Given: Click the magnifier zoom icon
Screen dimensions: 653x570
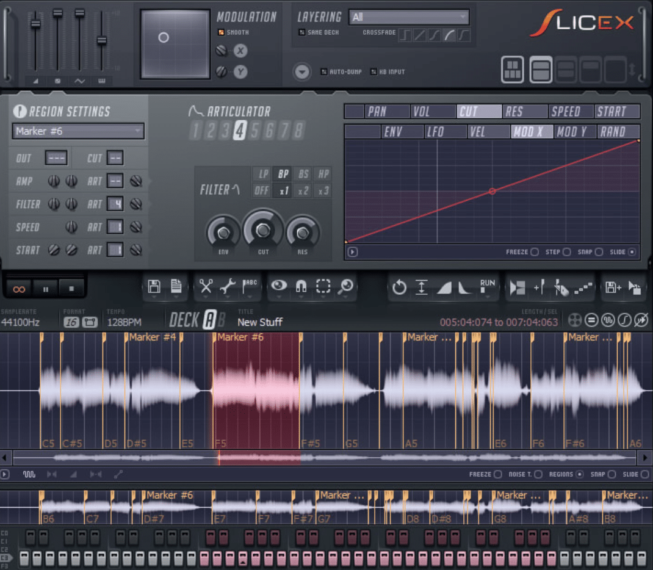Looking at the screenshot, I should pyautogui.click(x=345, y=286).
